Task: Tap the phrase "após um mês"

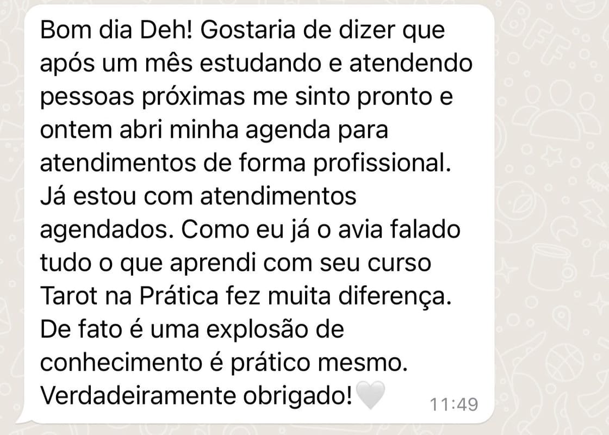Action: (116, 63)
